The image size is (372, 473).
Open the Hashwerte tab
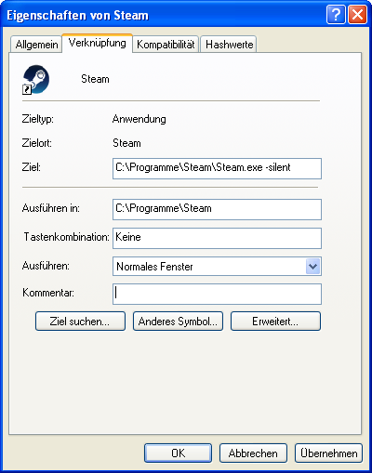click(x=229, y=45)
